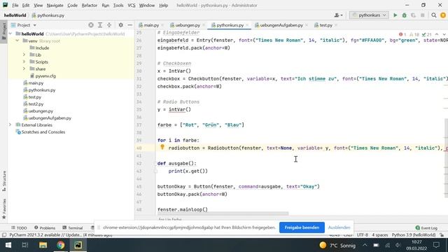Switch to main.py editor tab
Screen dimensions: 448x252
[151, 25]
